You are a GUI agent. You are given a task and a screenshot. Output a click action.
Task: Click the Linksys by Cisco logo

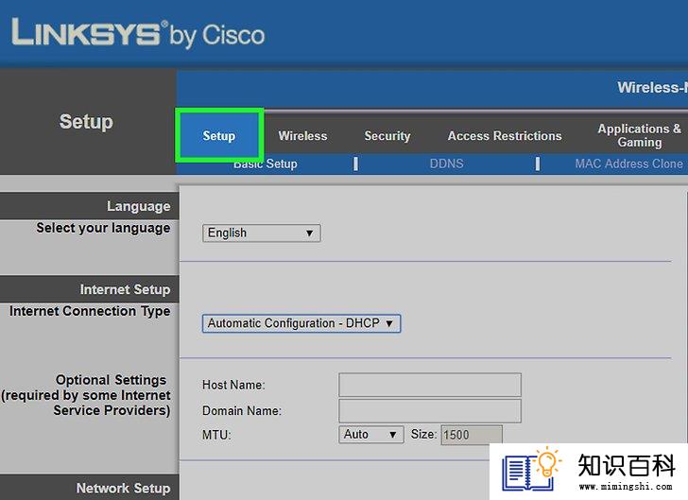coord(138,33)
